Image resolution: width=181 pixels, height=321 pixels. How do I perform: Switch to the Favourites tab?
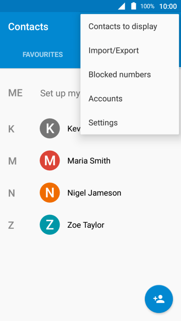click(x=43, y=55)
